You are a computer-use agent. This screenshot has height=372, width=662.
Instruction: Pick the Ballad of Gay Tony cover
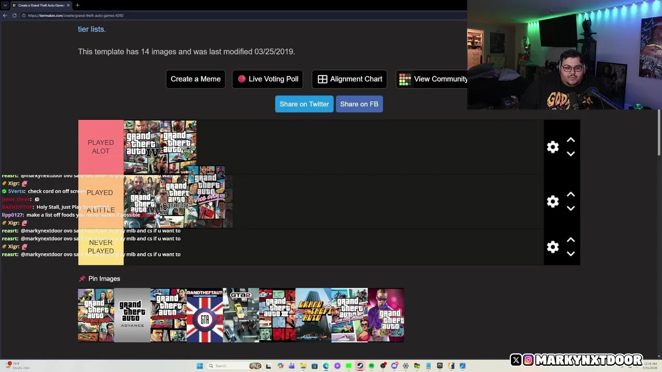[386, 315]
